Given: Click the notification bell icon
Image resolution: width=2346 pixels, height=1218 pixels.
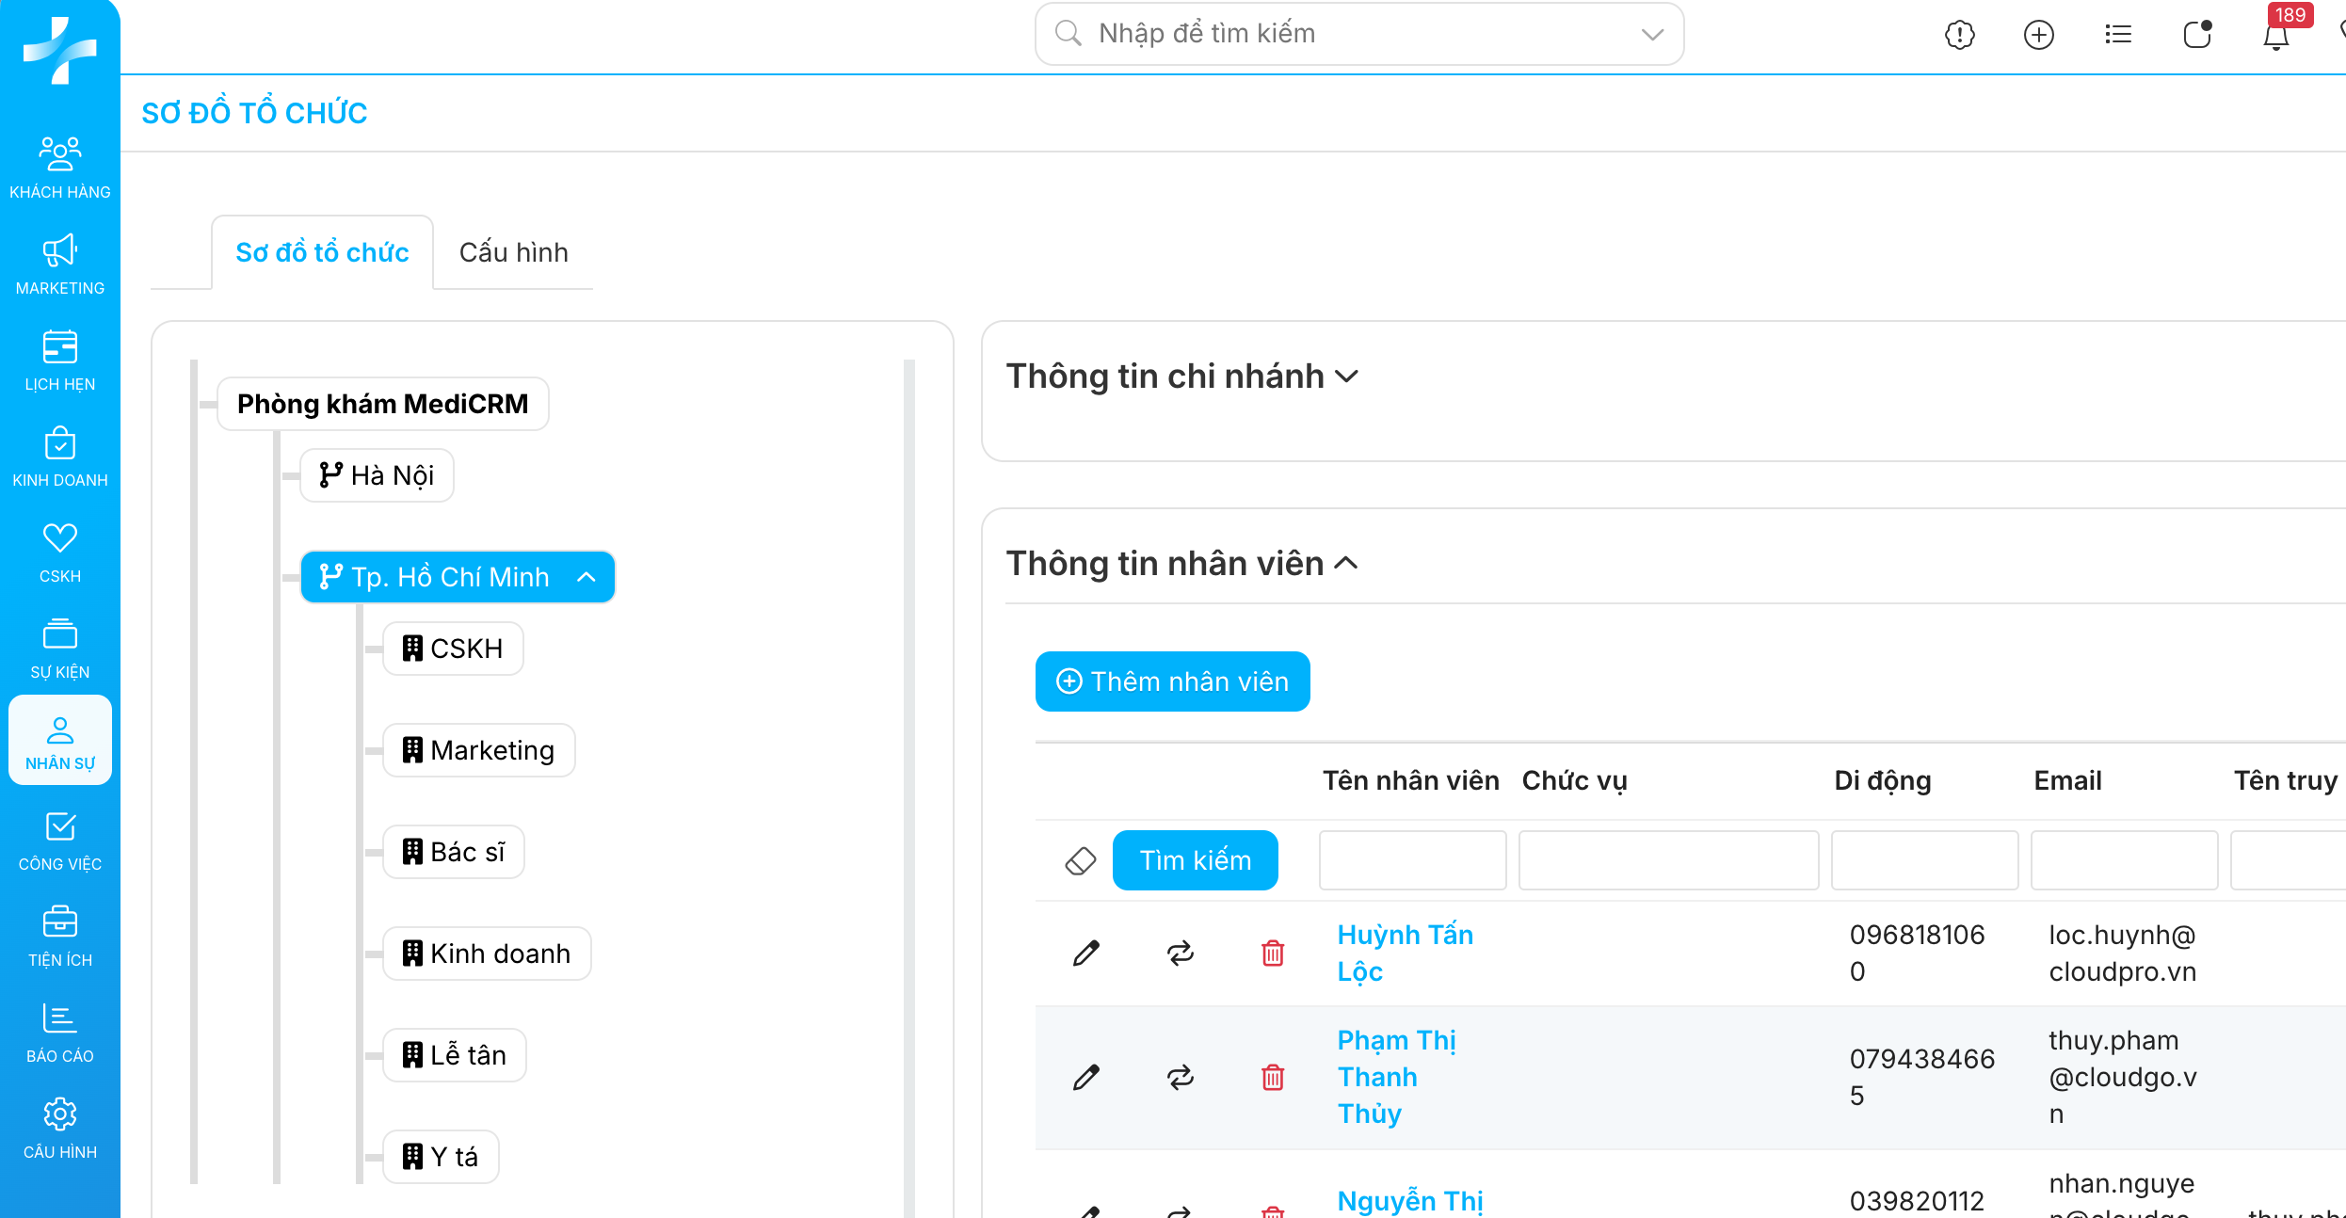Looking at the screenshot, I should [2275, 36].
